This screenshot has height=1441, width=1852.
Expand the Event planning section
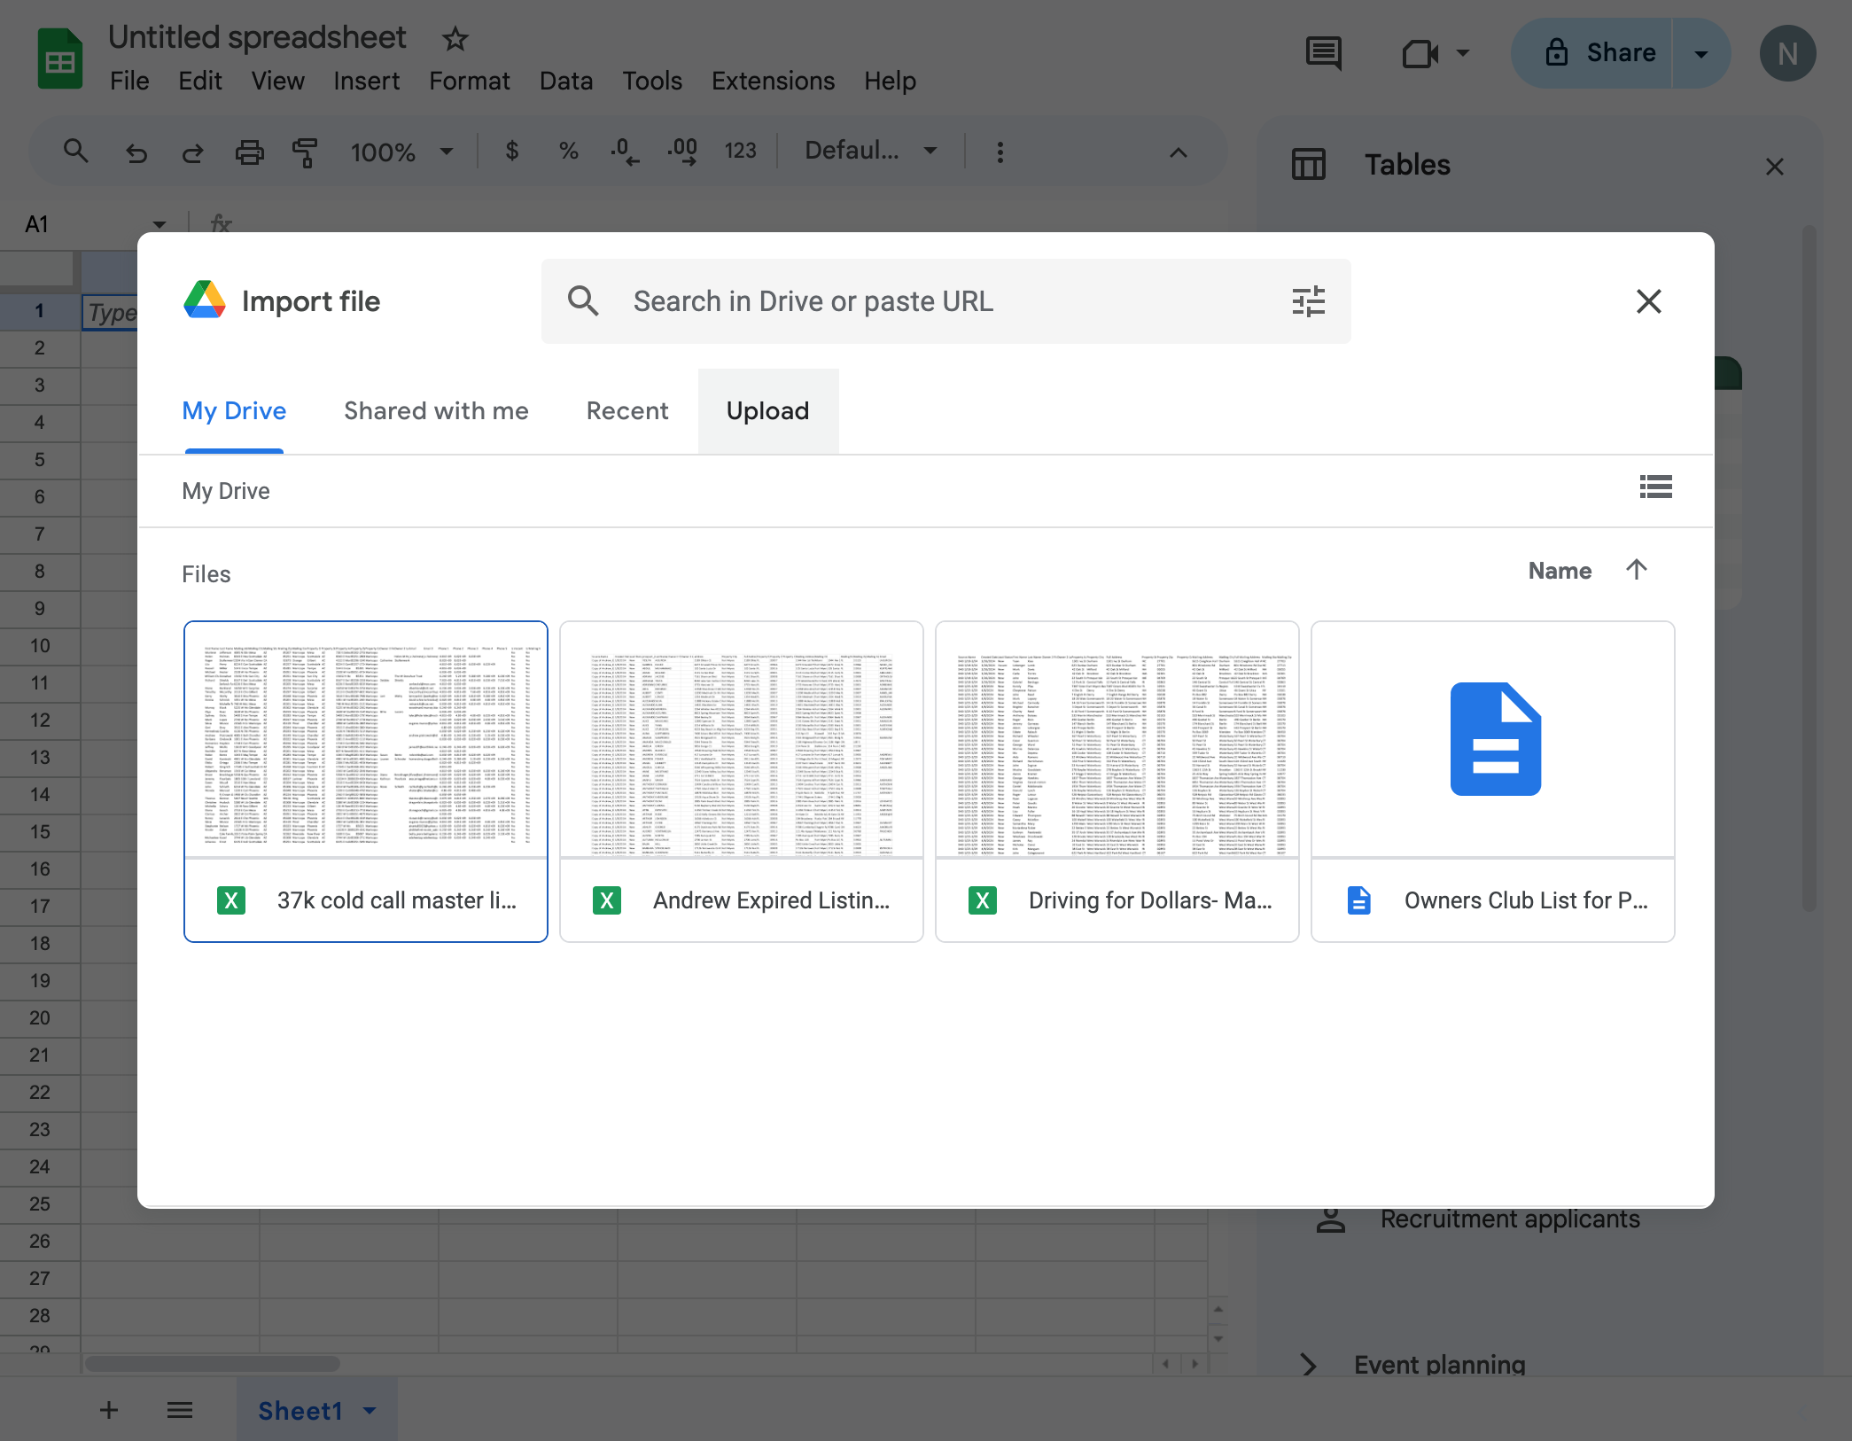1308,1365
